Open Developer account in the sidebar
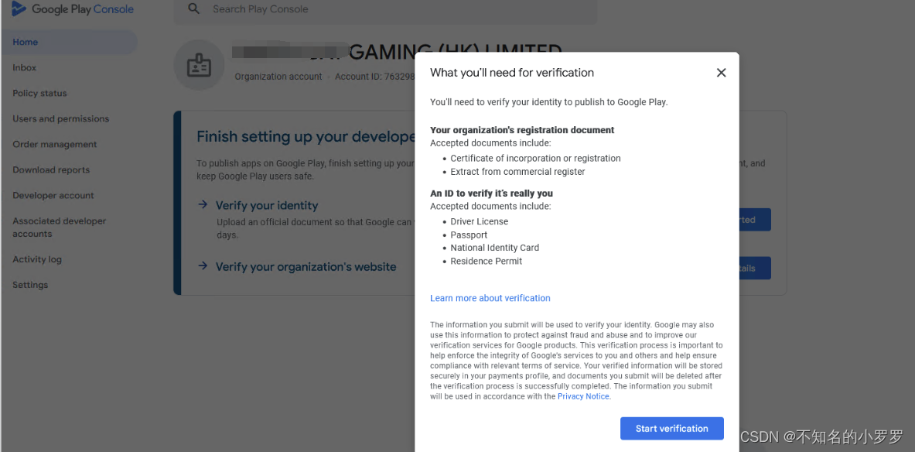The width and height of the screenshot is (915, 452). point(53,196)
